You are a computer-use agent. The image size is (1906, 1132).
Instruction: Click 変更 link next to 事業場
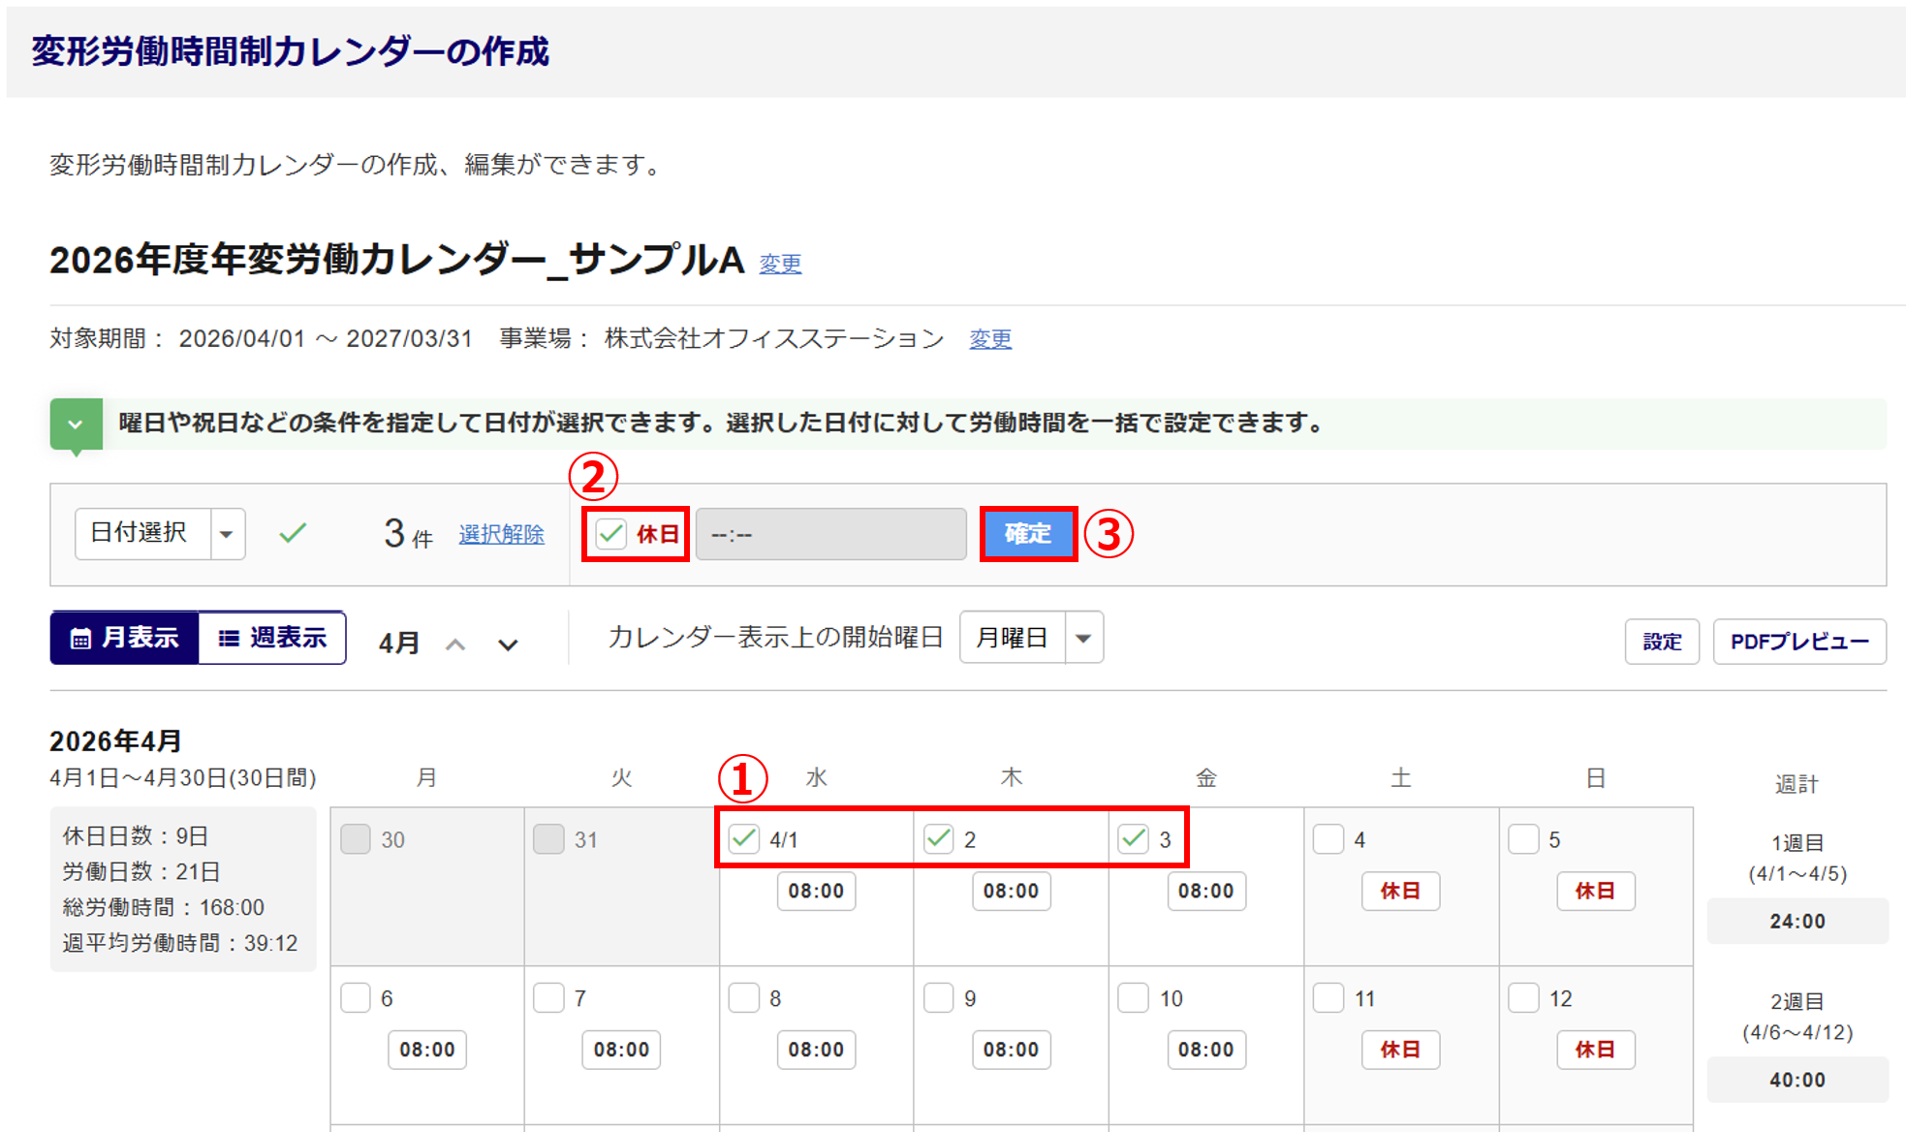click(990, 339)
